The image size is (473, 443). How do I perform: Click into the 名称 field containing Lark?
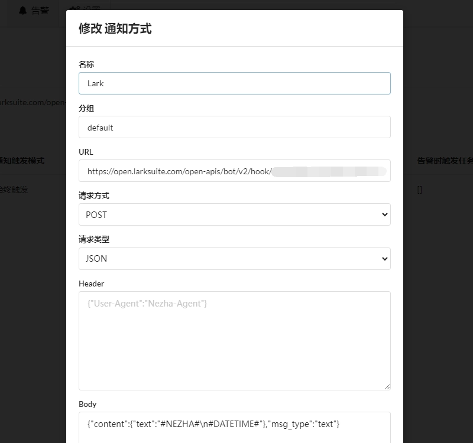234,83
